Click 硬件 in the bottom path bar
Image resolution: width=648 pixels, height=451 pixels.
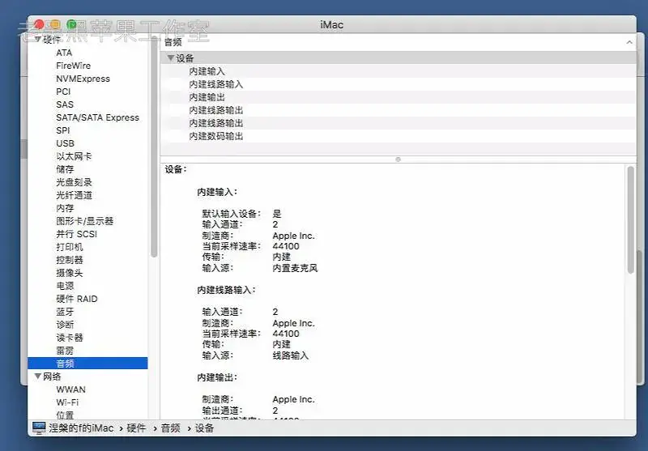tap(136, 428)
